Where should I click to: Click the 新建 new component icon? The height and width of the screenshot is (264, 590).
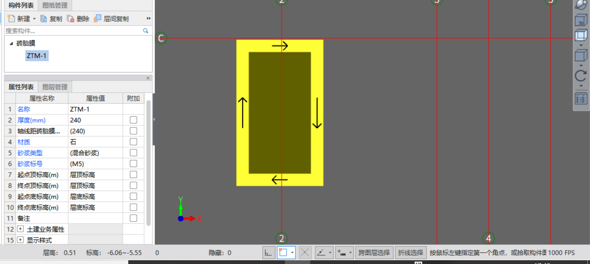click(11, 19)
